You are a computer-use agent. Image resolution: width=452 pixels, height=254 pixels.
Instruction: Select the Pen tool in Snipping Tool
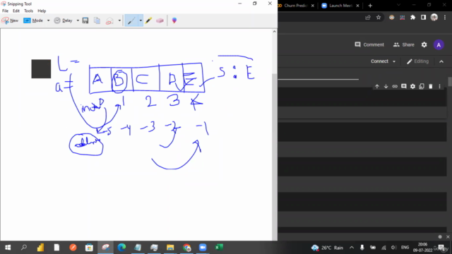click(x=131, y=20)
